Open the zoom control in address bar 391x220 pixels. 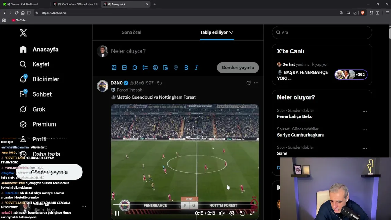(341, 13)
